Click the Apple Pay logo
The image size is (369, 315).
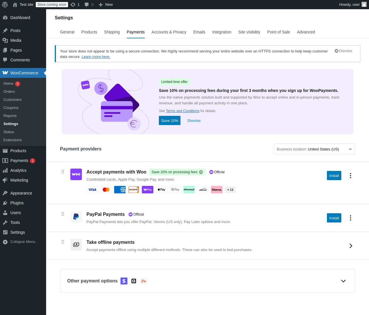[x=161, y=190]
